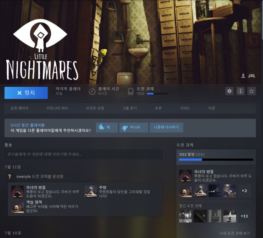This screenshot has height=238, width=263.
Task: Click second locked achievement icon with stairs
Action: click(200, 216)
